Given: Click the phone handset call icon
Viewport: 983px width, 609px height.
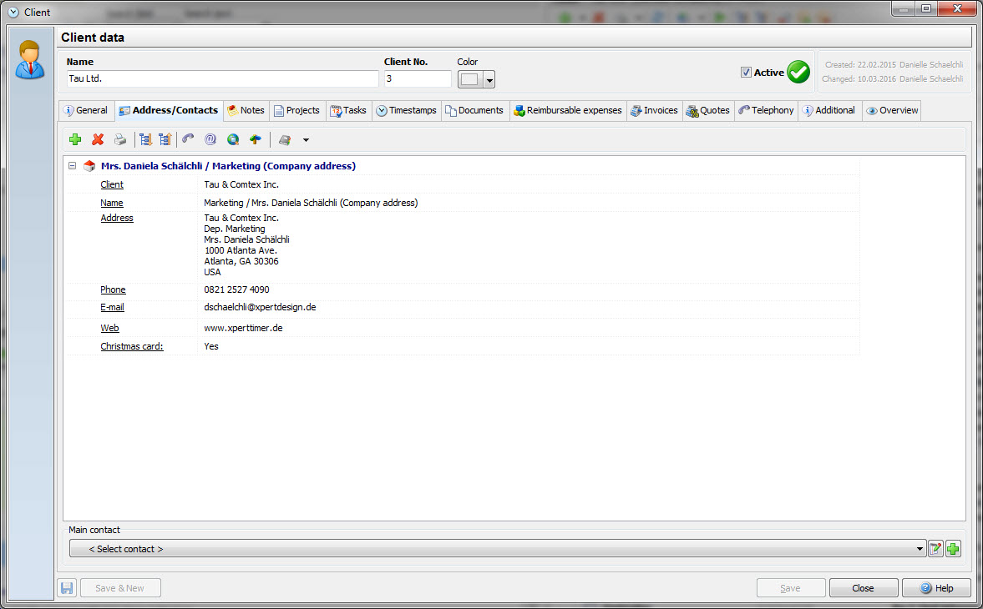Looking at the screenshot, I should 188,140.
